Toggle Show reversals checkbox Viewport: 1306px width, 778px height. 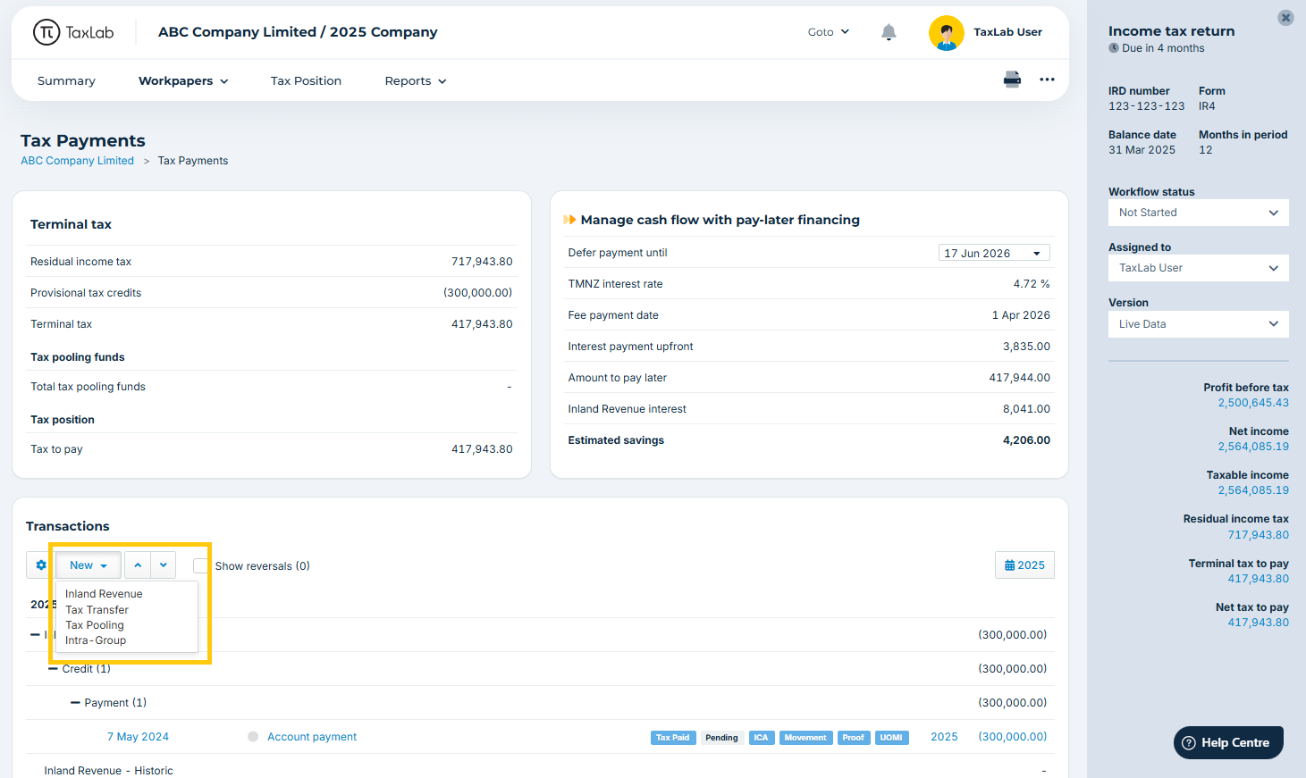point(201,565)
